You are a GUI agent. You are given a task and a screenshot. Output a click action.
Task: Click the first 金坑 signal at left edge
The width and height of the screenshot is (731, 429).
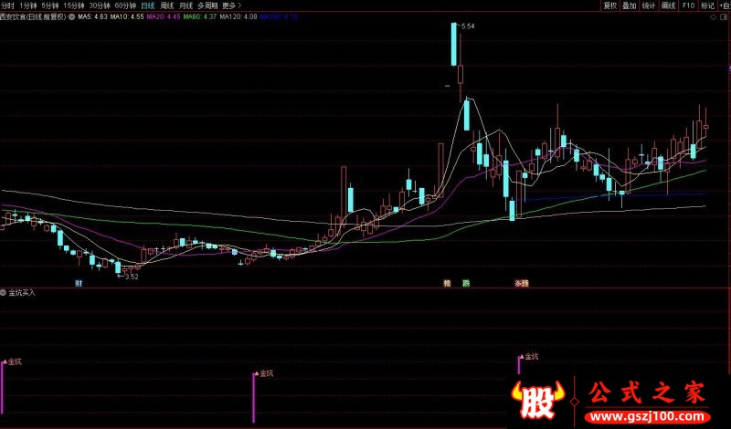15,361
